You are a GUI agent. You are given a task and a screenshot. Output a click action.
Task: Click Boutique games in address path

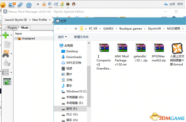coord(130,29)
